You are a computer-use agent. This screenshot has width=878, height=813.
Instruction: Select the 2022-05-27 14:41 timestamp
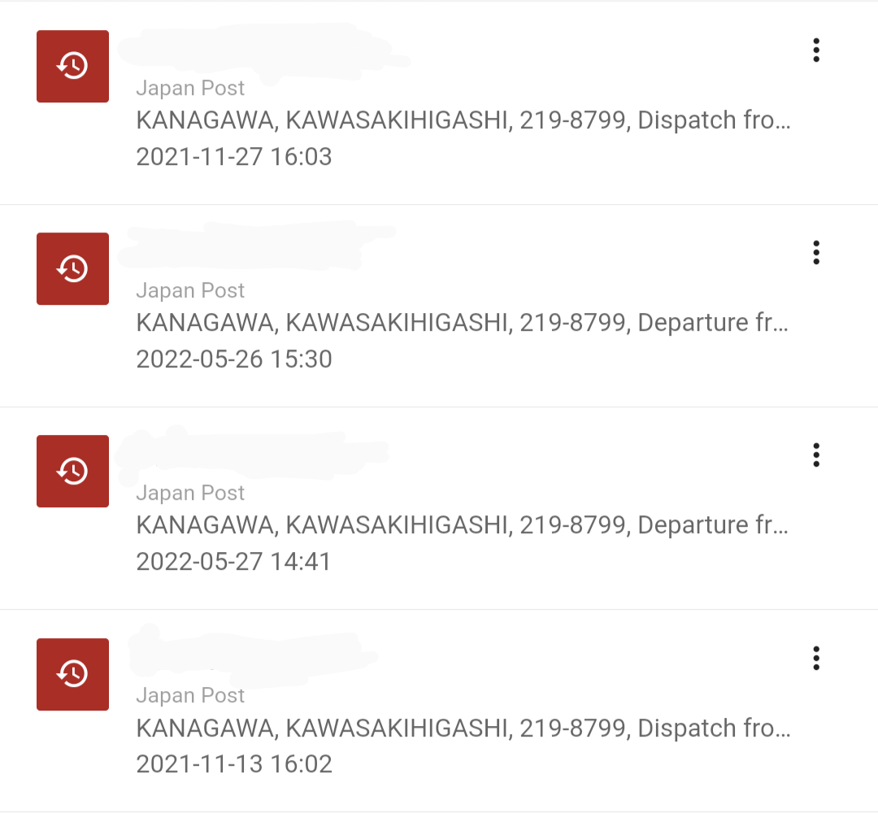pos(233,562)
